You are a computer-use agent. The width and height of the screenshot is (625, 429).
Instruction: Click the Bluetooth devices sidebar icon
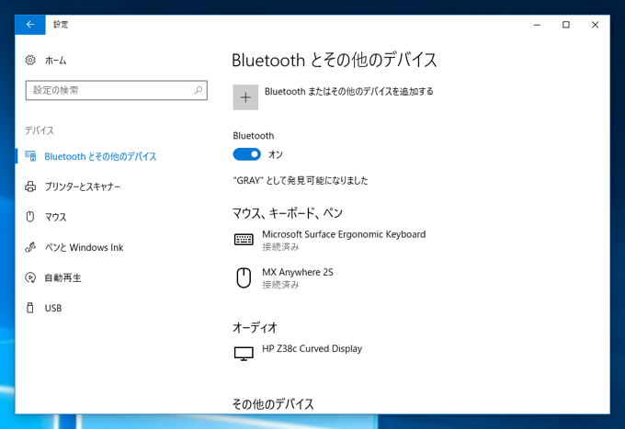[x=30, y=156]
